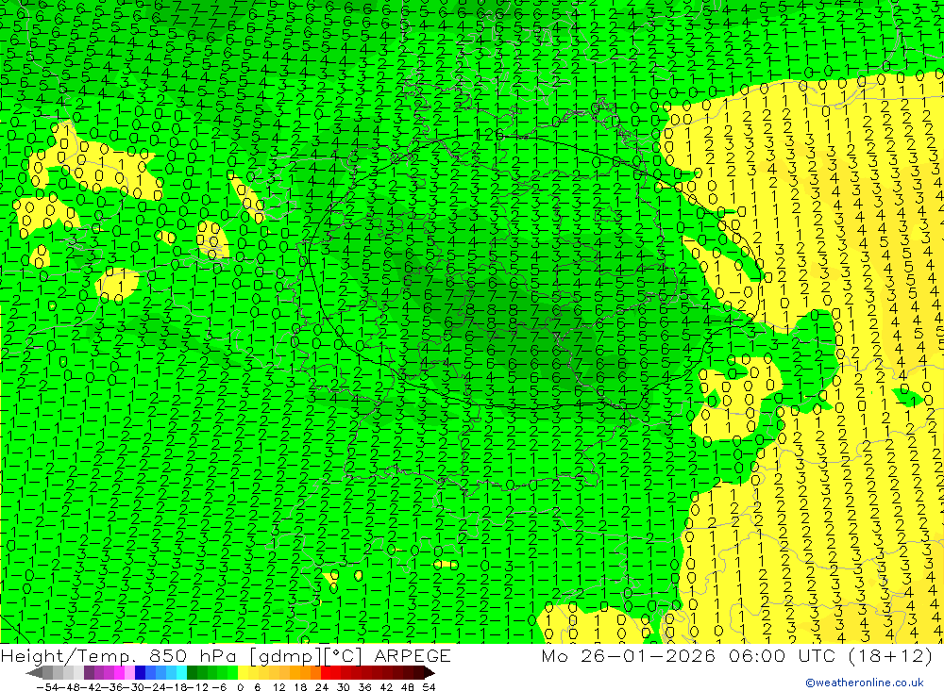Click the bright red legend swatch above 24
This screenshot has height=691, width=944.
(326, 672)
